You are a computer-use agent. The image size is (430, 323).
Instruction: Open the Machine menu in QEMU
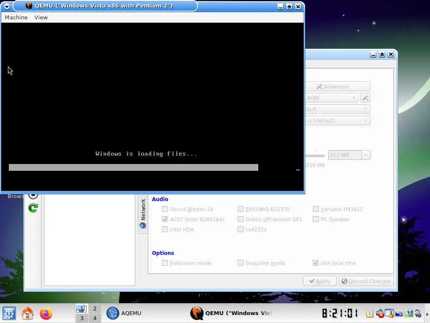pos(16,17)
